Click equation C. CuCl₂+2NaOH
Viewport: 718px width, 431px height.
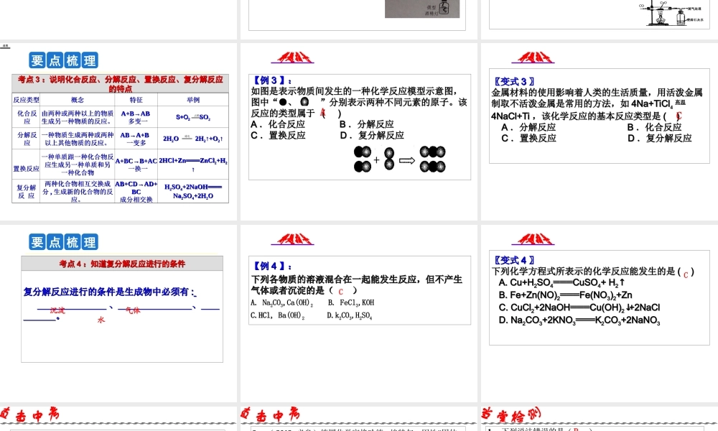tap(579, 307)
